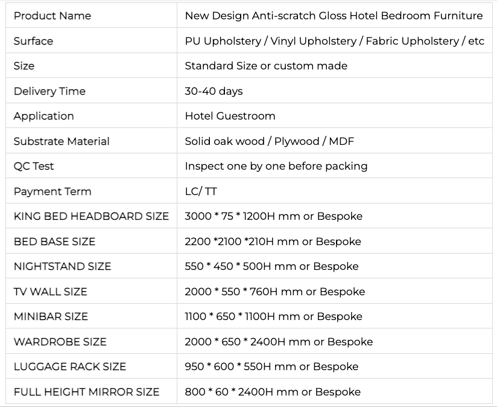497x407 pixels.
Task: Click the "Solid oak wood / Plywood / MDF" cell
Action: click(x=269, y=141)
